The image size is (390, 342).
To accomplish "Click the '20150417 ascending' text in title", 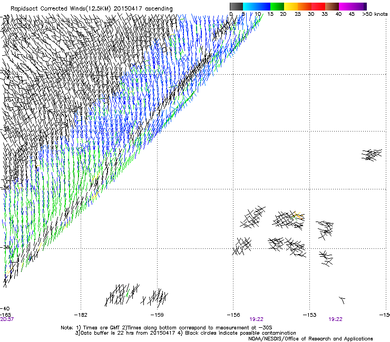I will tap(143, 9).
